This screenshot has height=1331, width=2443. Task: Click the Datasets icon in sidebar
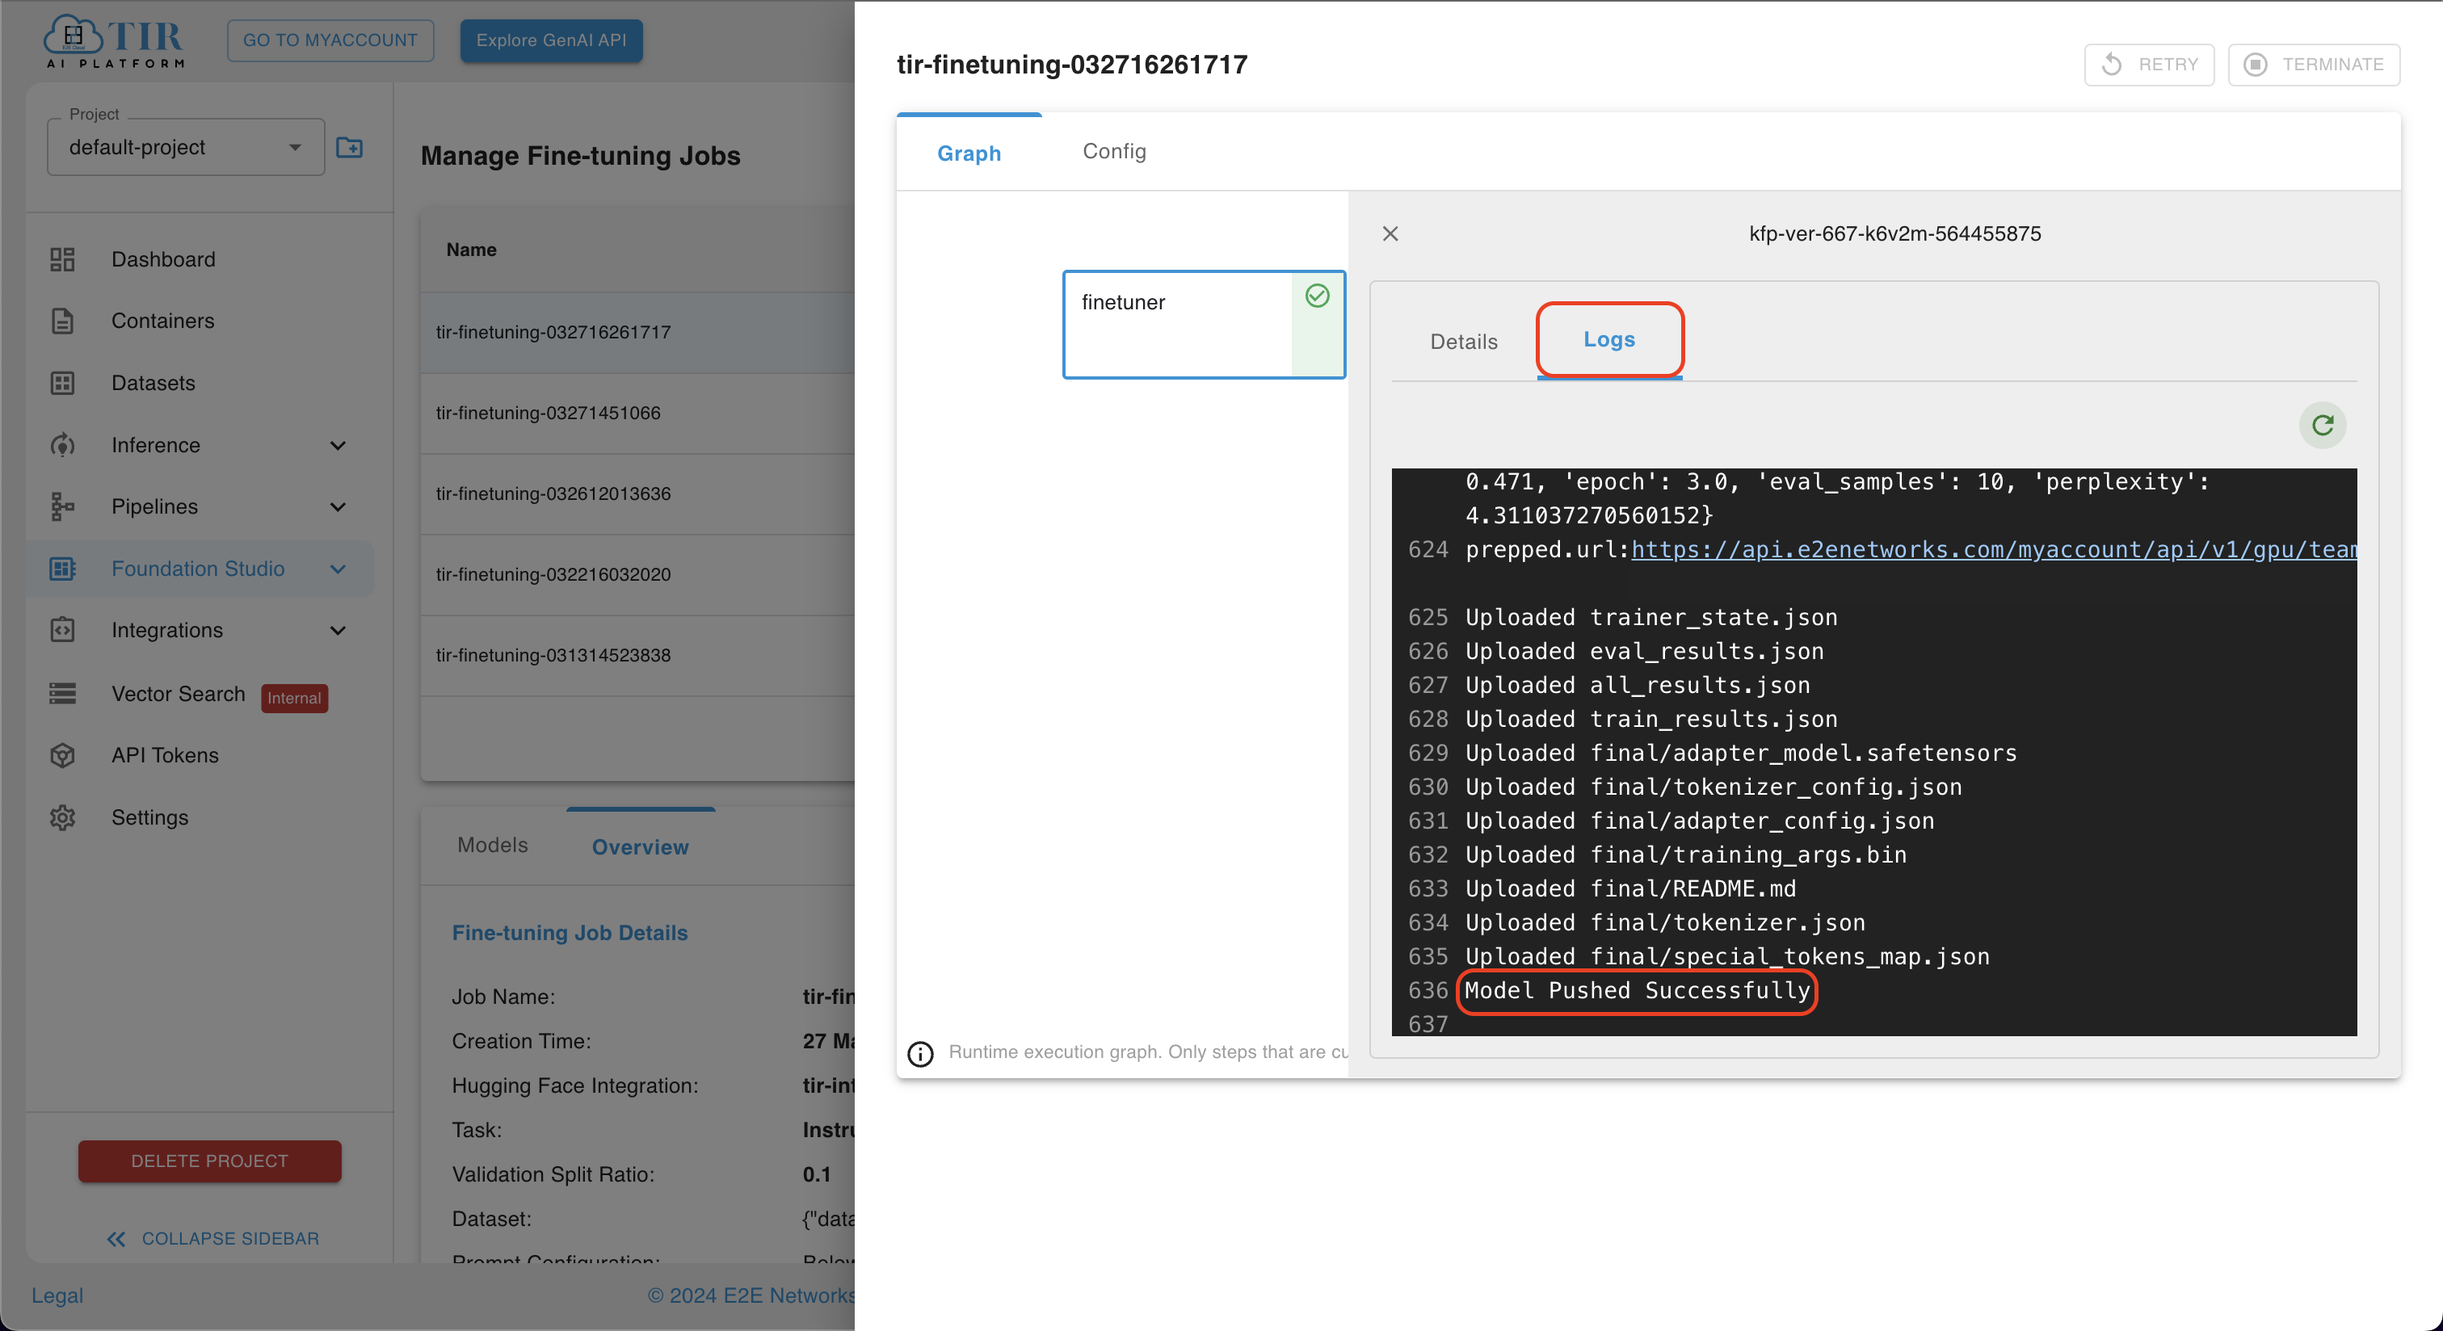pyautogui.click(x=62, y=382)
